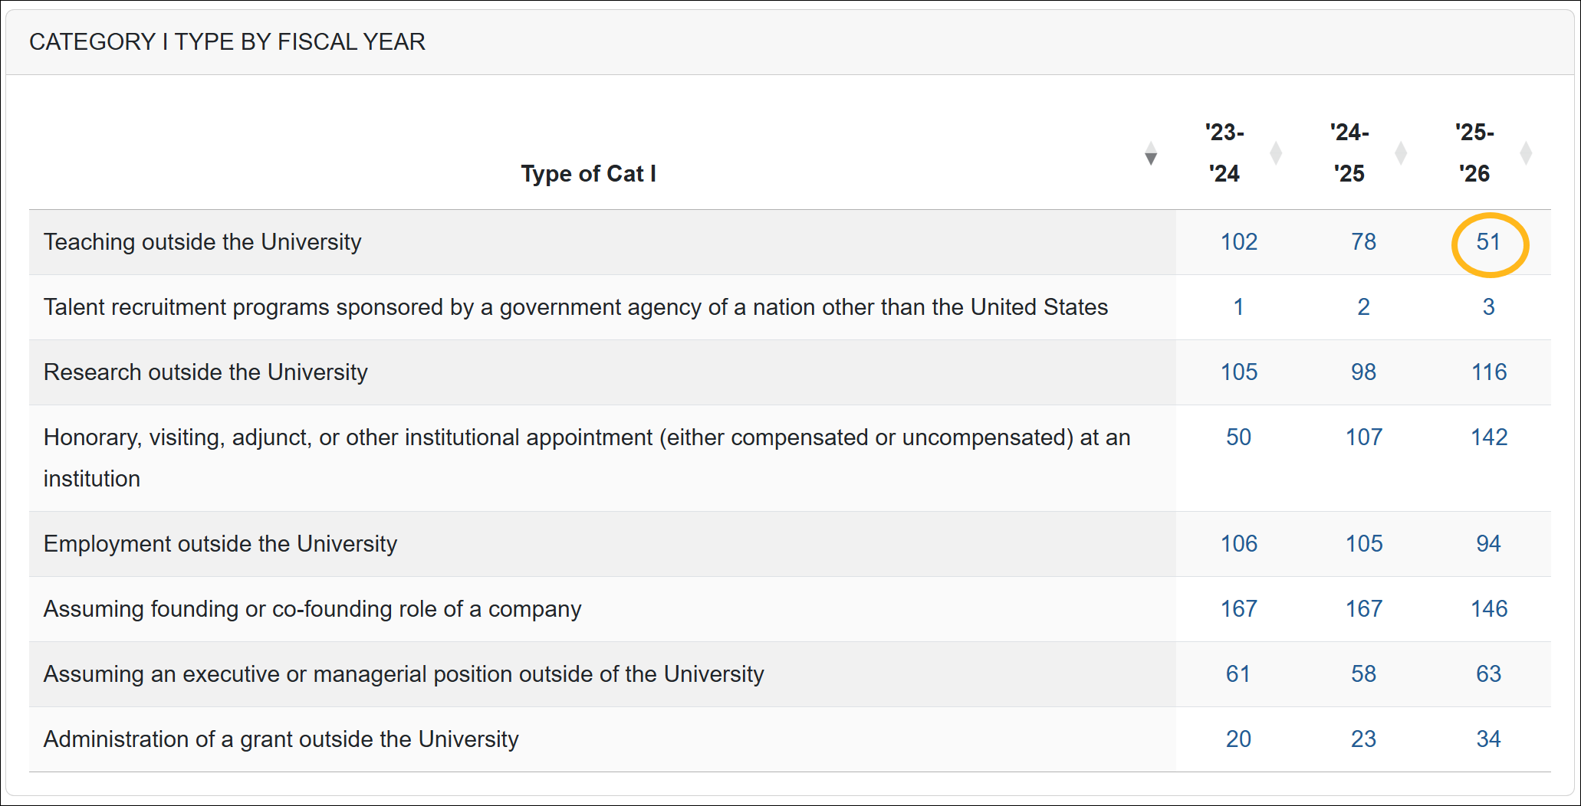Sort table by Type of Cat I column
The height and width of the screenshot is (806, 1581).
[1150, 153]
